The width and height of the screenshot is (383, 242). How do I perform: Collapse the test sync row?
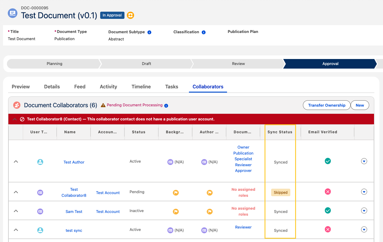pos(16,230)
